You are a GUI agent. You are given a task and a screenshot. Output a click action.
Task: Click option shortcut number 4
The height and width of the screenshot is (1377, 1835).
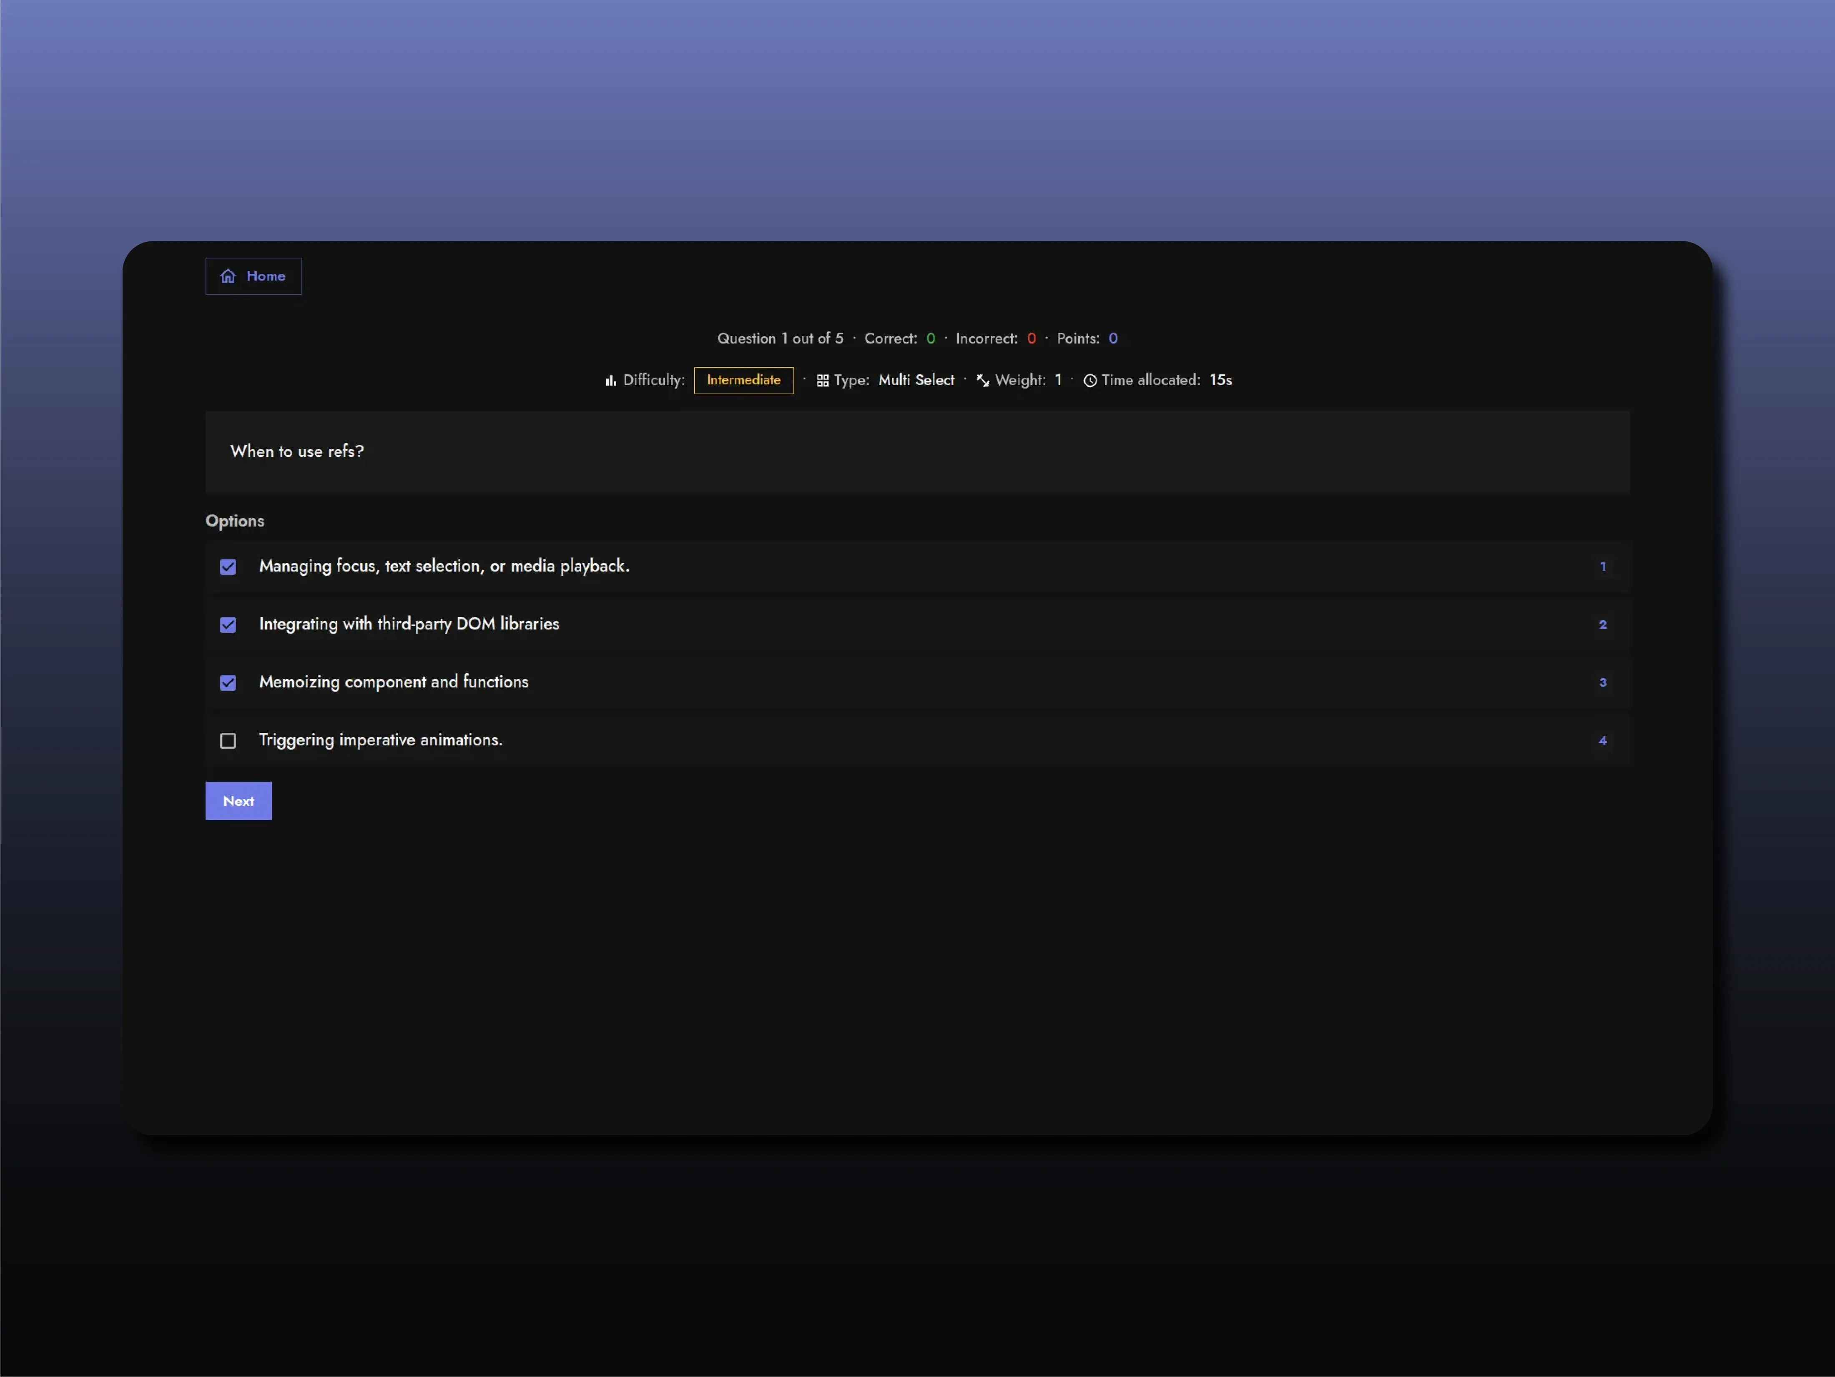coord(1603,741)
